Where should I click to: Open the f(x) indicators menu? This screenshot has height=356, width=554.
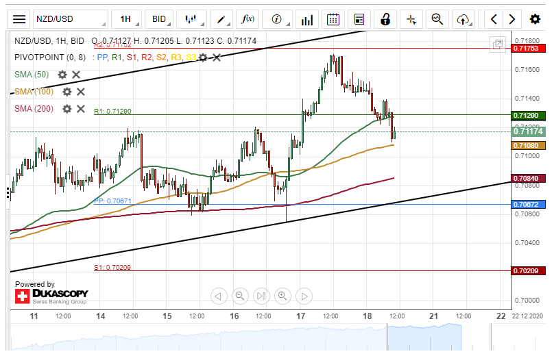pos(248,19)
